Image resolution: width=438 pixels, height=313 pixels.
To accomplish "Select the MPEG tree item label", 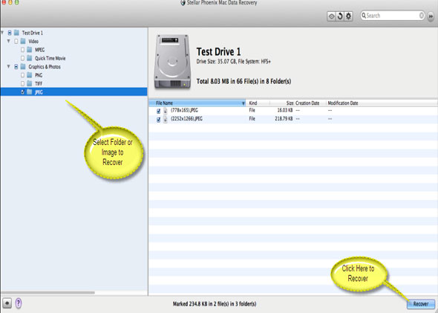I will tap(39, 50).
